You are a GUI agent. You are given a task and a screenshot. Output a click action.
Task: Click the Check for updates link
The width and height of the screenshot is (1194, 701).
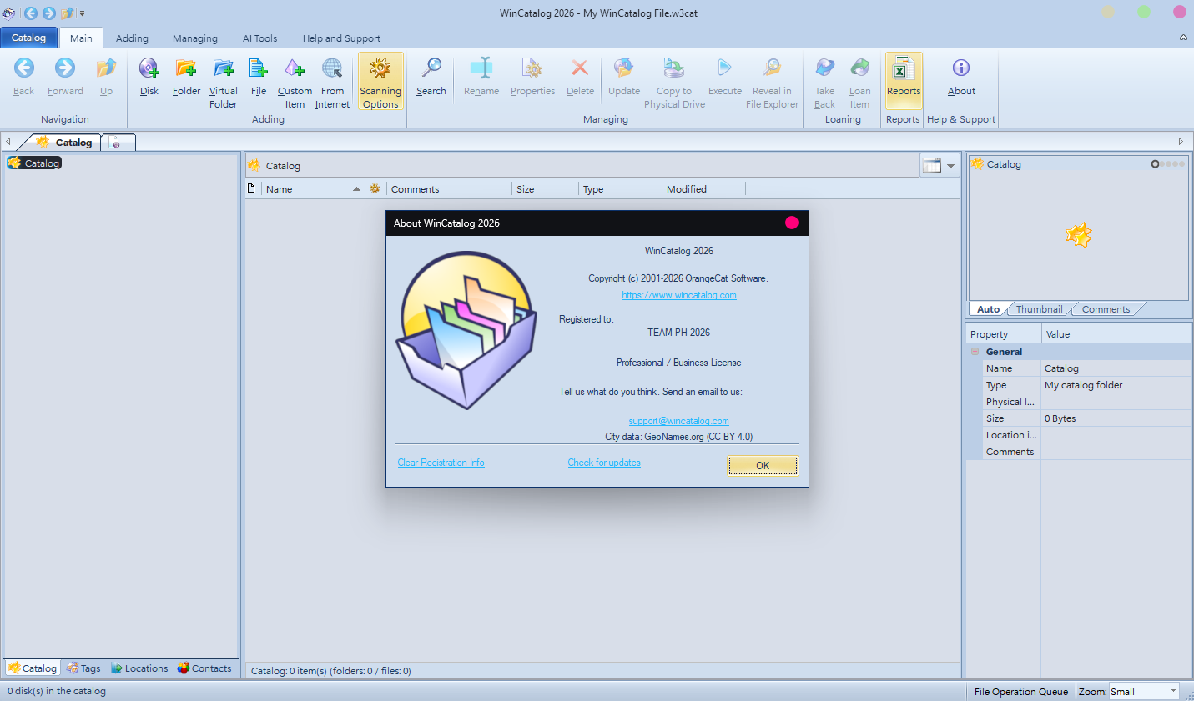pyautogui.click(x=604, y=463)
